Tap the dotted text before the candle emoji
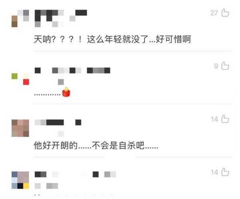 (x=48, y=95)
